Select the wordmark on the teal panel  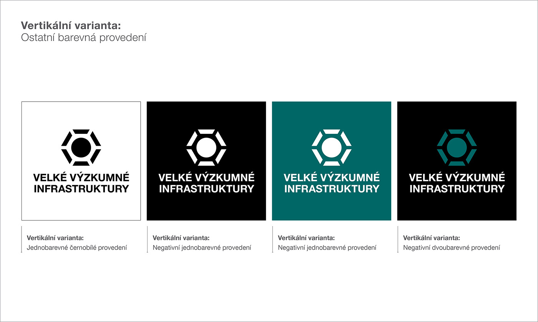coord(332,183)
